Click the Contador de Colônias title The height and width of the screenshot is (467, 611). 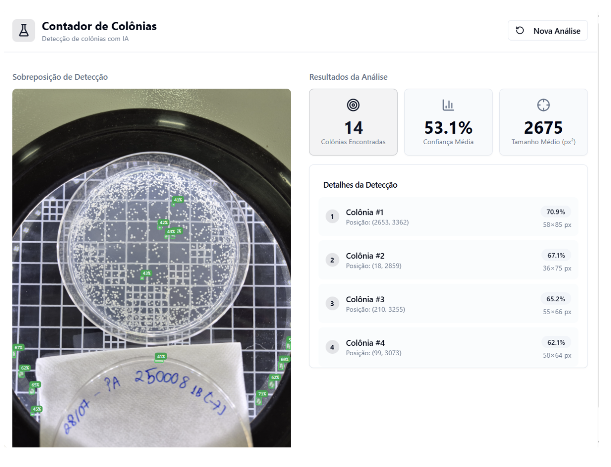click(x=99, y=26)
